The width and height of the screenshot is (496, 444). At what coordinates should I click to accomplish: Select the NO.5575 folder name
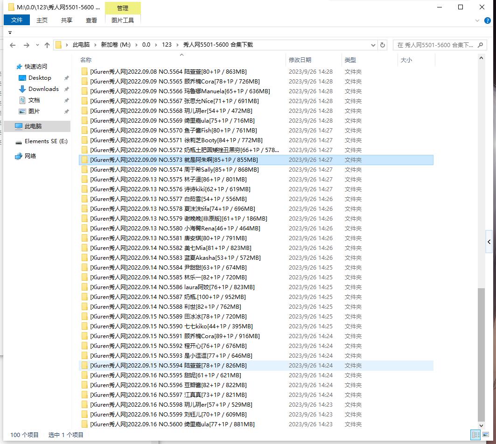(168, 179)
